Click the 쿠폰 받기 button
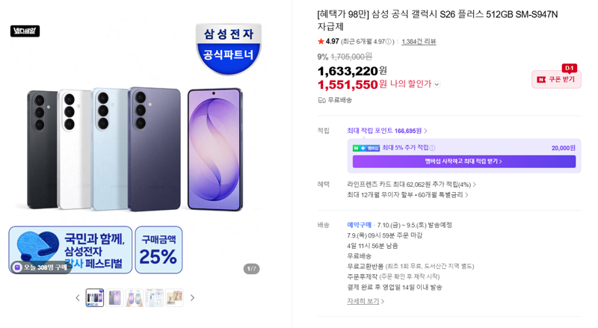Image resolution: width=598 pixels, height=328 pixels. tap(556, 79)
